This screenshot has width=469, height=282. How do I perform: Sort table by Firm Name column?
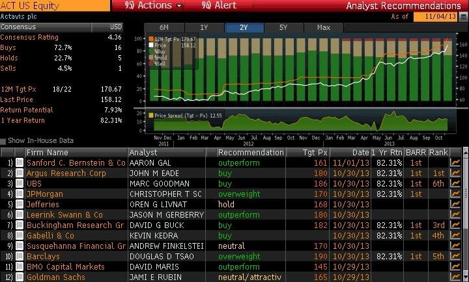coord(76,153)
